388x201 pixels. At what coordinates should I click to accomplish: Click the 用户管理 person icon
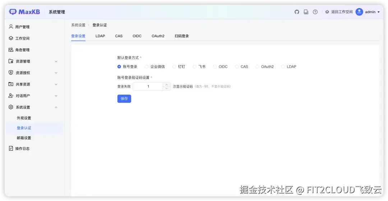11,27
